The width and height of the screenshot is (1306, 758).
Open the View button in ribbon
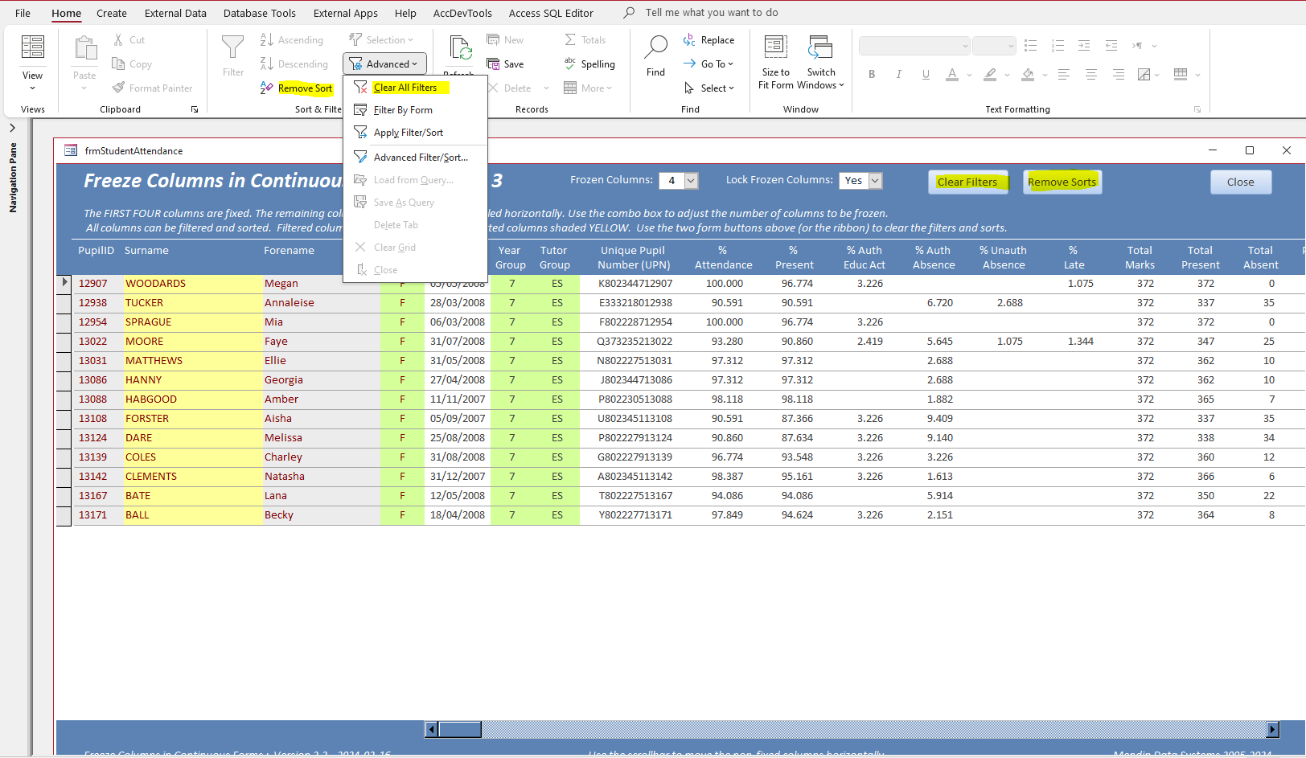tap(32, 63)
